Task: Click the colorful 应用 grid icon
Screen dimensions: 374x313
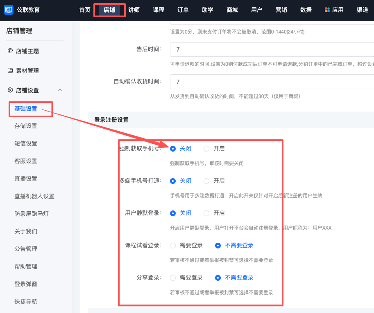Action: [327, 10]
